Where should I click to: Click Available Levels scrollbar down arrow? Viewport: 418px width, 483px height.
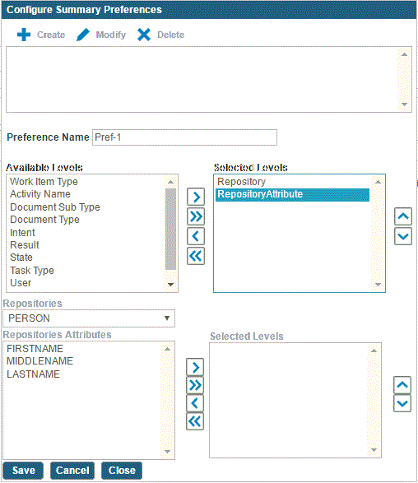pos(170,285)
